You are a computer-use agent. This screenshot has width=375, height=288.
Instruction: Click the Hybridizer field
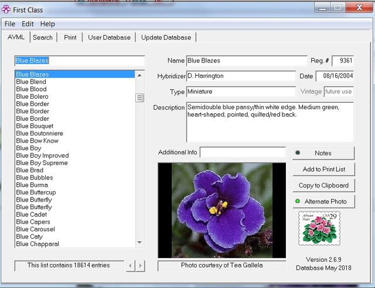click(241, 76)
